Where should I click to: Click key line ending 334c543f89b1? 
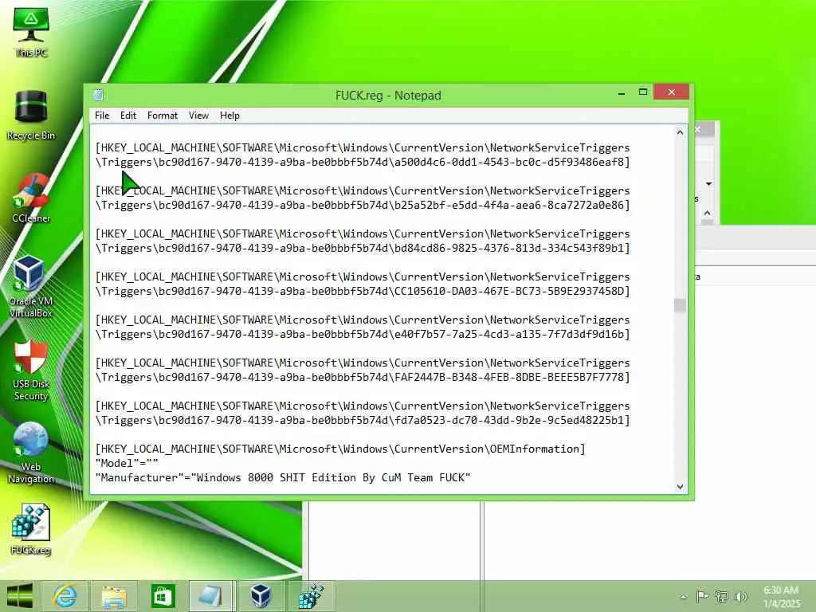[363, 241]
